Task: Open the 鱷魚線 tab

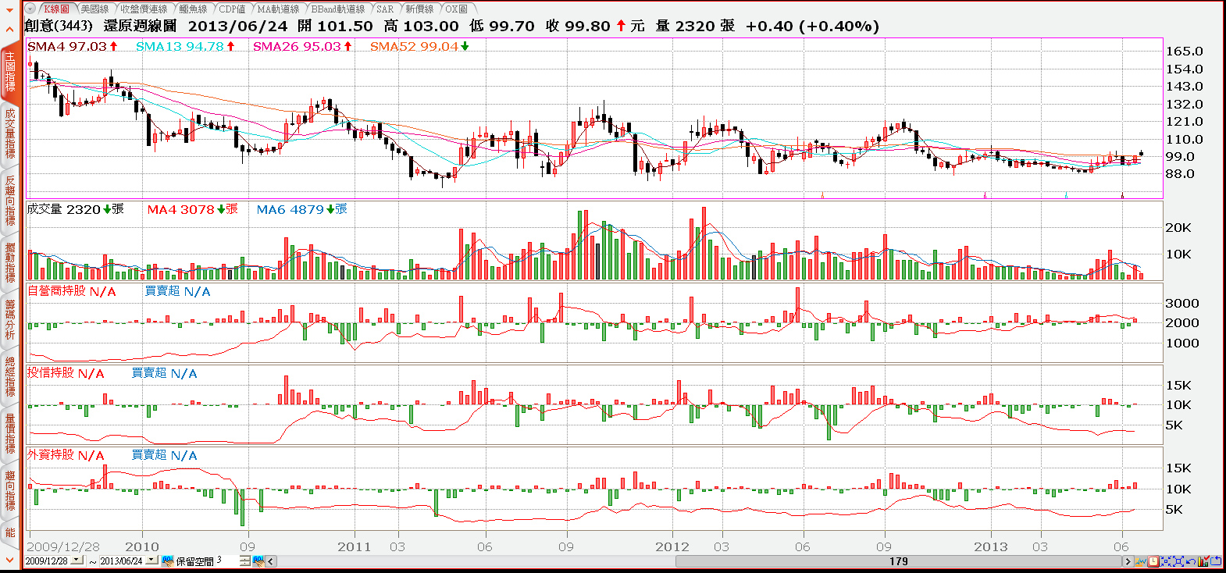Action: (x=193, y=9)
